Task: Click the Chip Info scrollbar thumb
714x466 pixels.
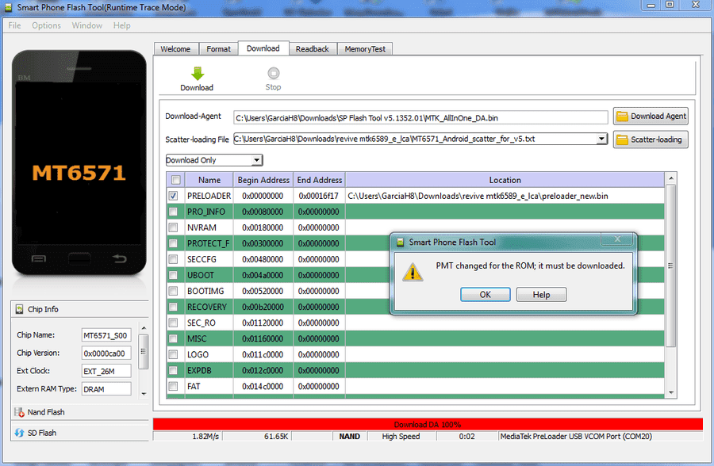Action: tap(144, 351)
